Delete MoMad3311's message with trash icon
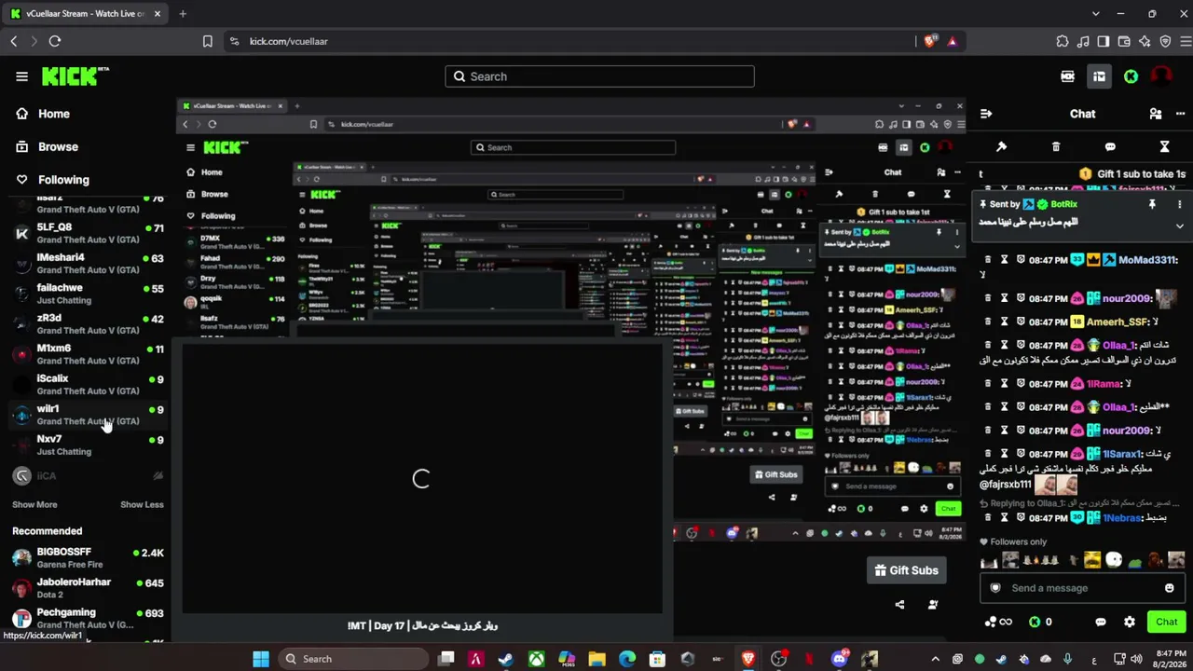 tap(988, 260)
